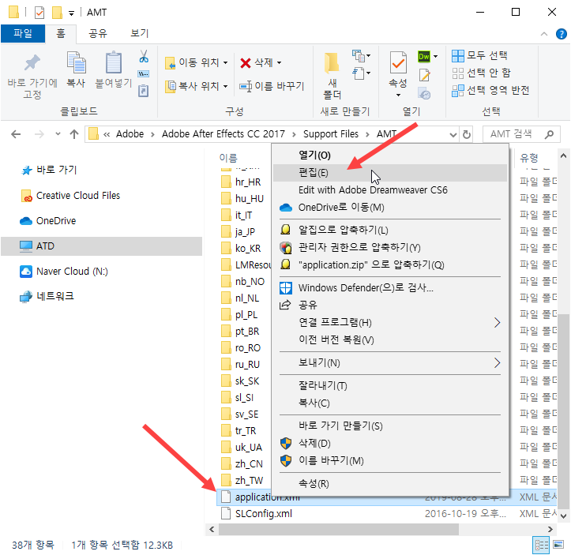
Task: Customize Quick Access Toolbar dropdown
Action: coord(72,13)
